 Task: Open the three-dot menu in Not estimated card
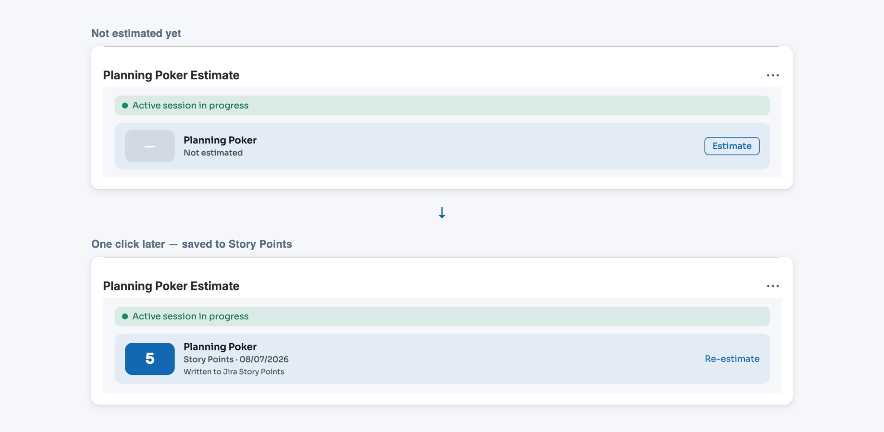tap(773, 75)
